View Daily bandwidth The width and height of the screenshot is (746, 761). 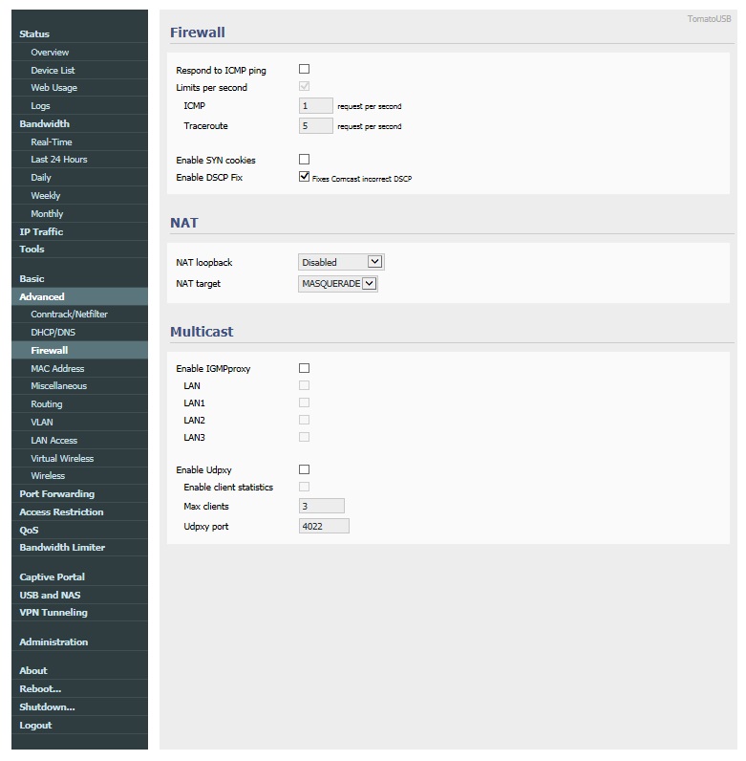pos(80,177)
